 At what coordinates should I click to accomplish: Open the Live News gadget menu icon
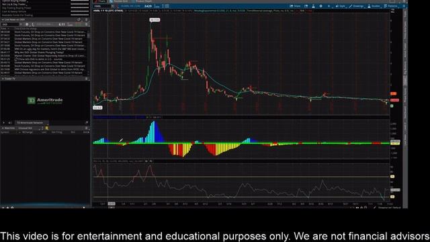86,19
